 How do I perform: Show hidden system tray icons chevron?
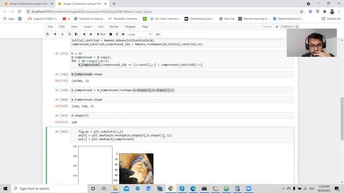click(283, 188)
